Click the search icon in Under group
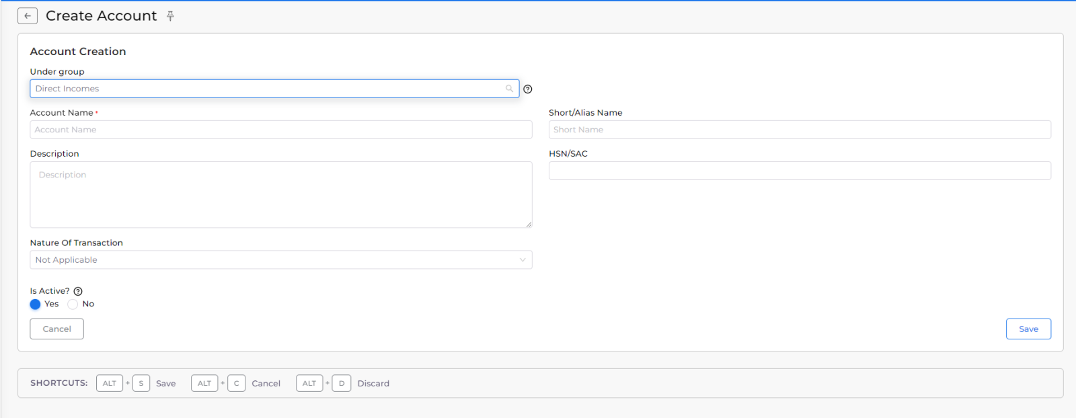This screenshot has height=418, width=1076. [x=509, y=89]
